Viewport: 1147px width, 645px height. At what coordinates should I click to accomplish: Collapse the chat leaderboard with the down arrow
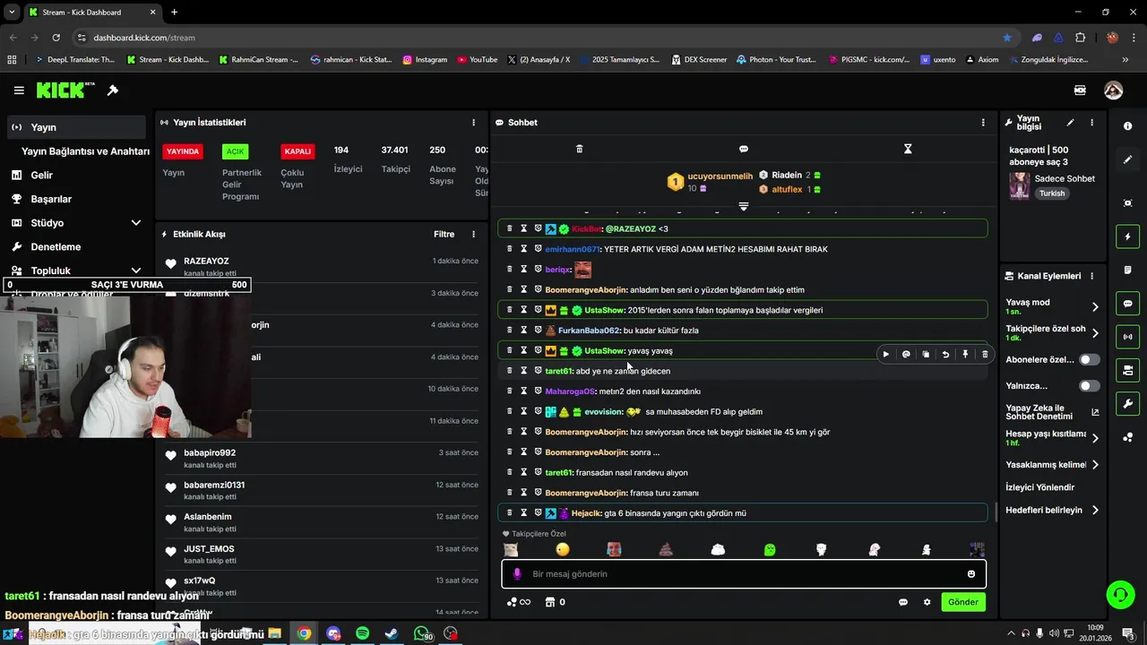pos(743,207)
